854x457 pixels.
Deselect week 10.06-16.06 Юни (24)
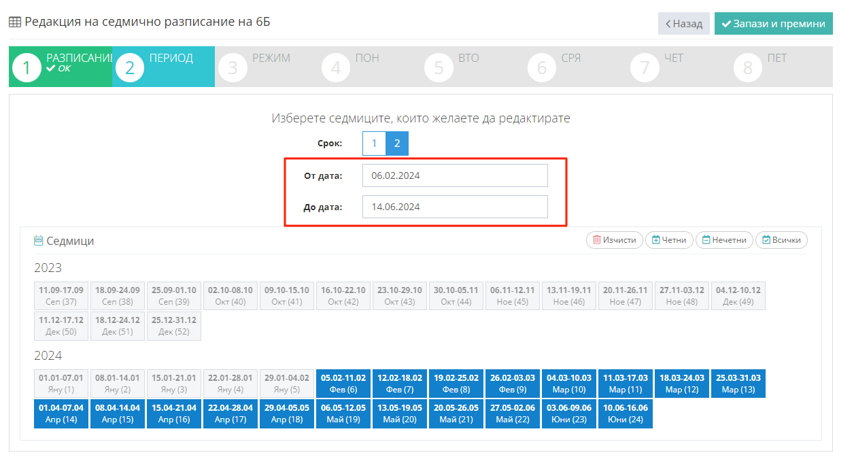(626, 413)
